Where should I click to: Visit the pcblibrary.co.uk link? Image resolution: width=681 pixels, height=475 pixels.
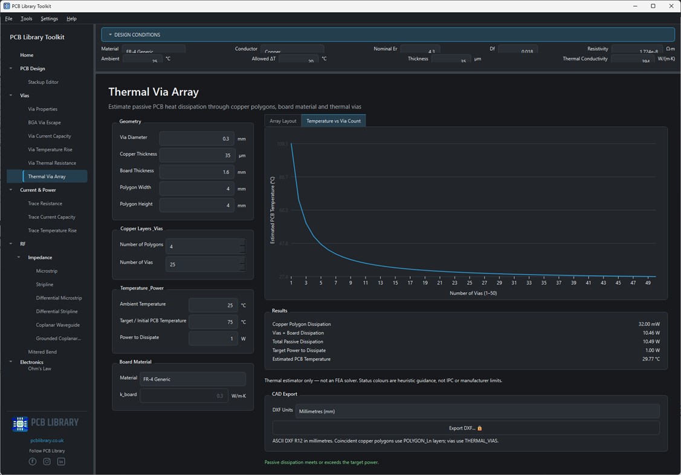(47, 441)
